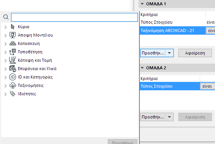This screenshot has height=144, width=215.
Task: Collapse the ΟΜΑΔΑ 2 section
Action: pos(142,68)
